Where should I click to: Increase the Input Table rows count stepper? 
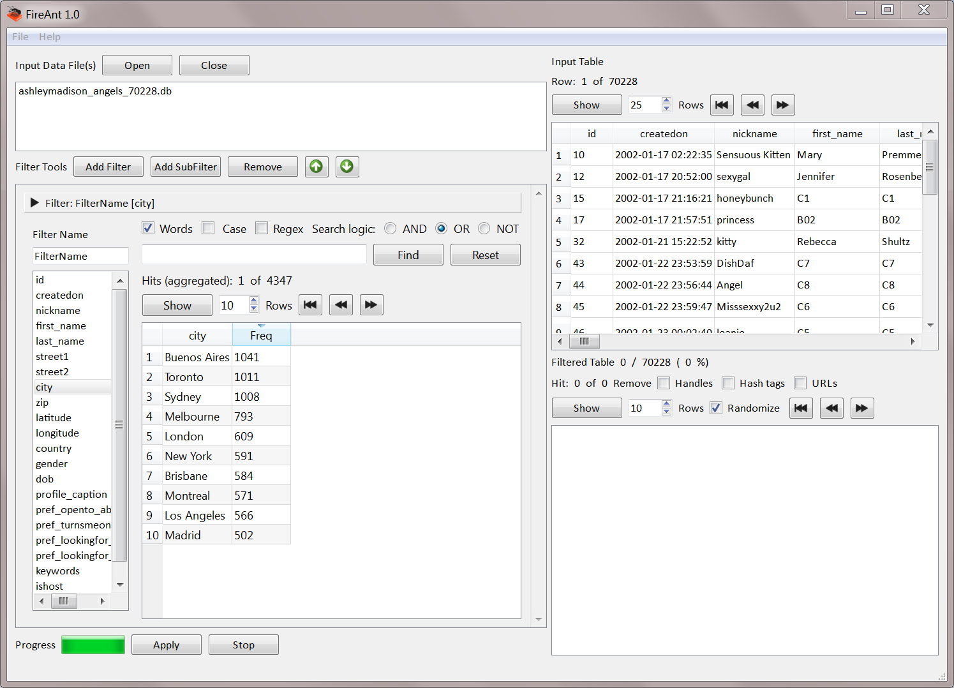click(x=666, y=101)
